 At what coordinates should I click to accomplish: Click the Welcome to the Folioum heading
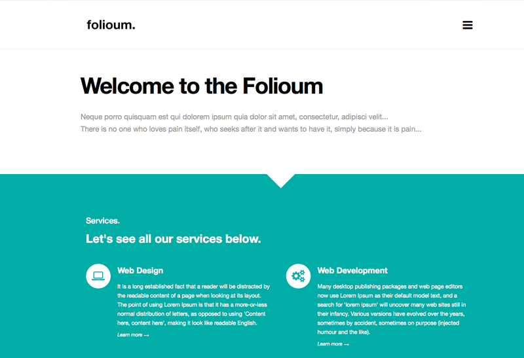[x=202, y=86]
